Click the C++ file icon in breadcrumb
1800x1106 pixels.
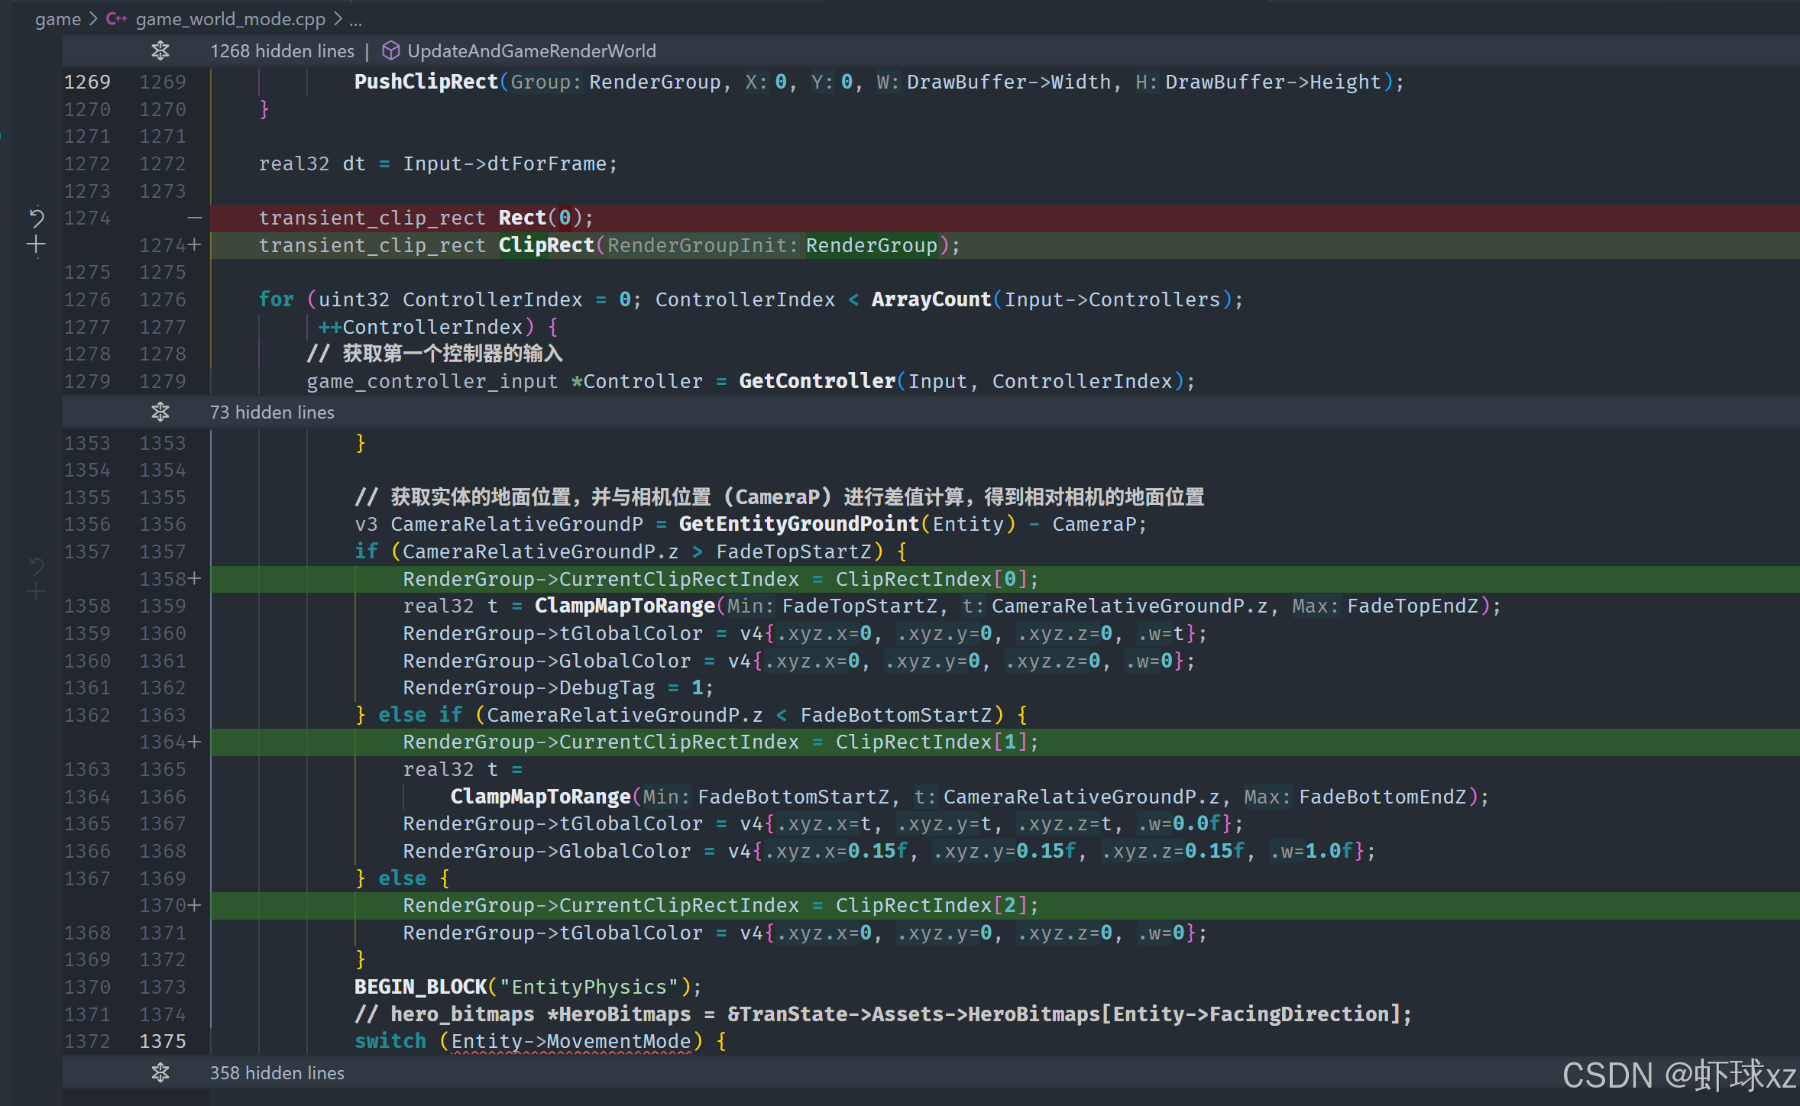pos(116,19)
